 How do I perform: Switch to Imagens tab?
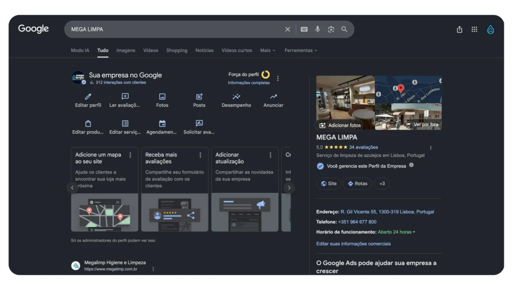tap(126, 51)
